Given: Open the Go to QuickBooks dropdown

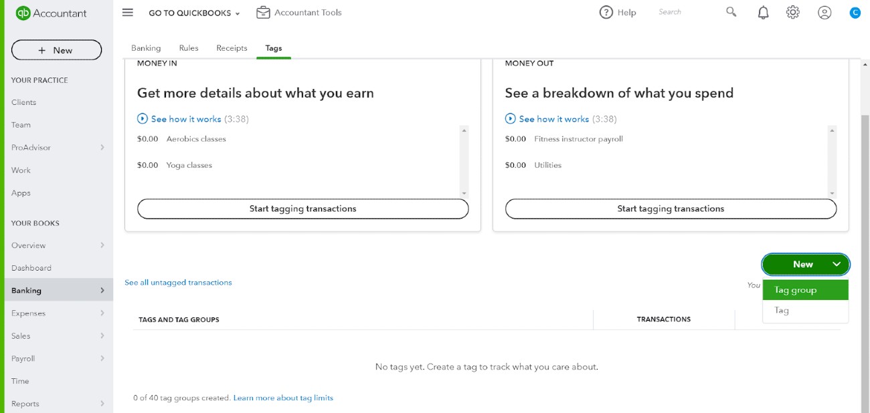Looking at the screenshot, I should tap(193, 12).
